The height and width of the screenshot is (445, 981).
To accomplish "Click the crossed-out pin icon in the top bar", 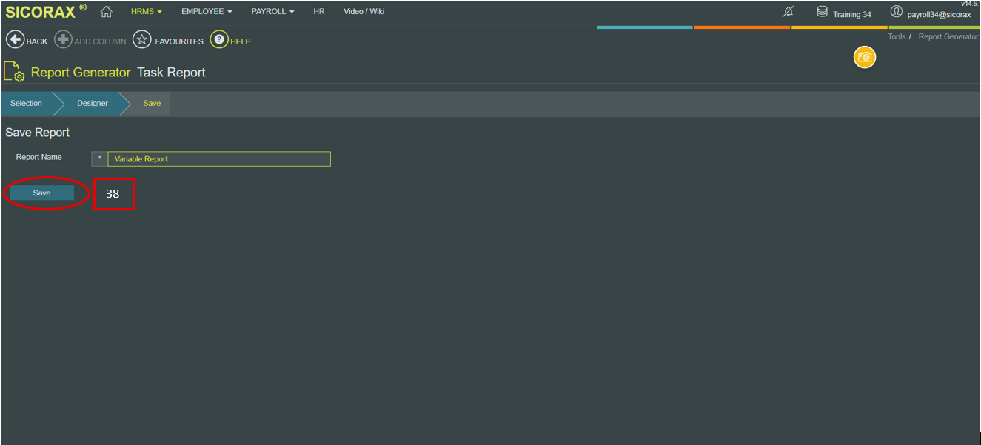I will (789, 12).
